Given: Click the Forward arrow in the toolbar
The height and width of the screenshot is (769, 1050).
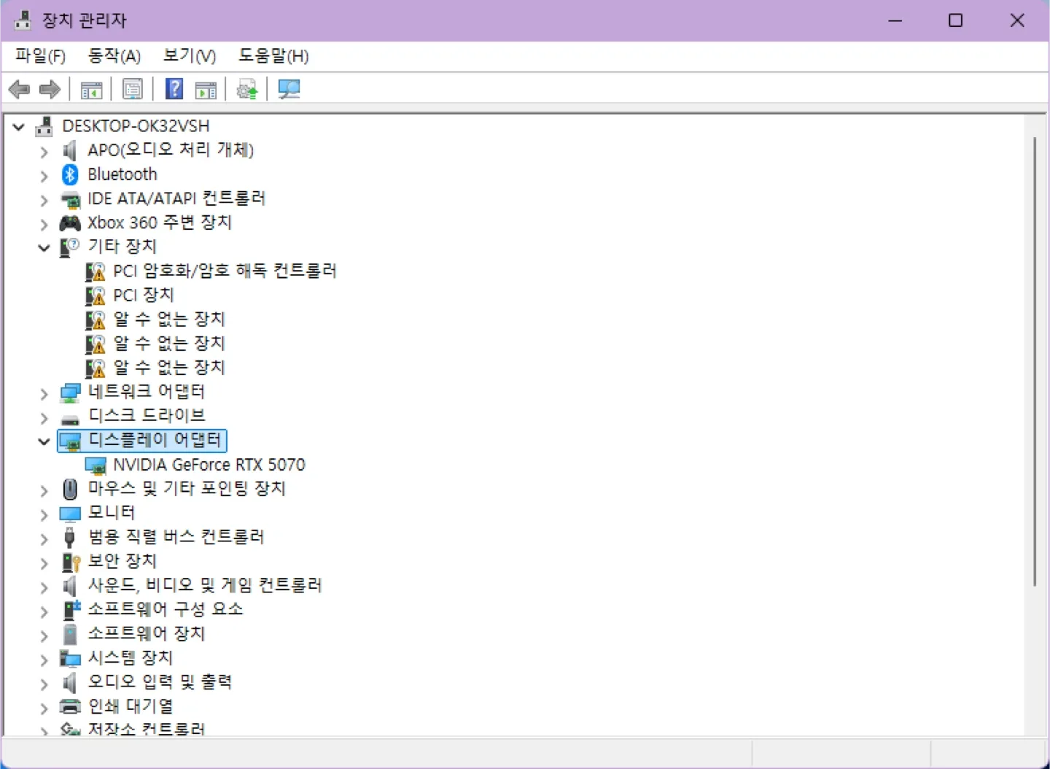Looking at the screenshot, I should [x=50, y=90].
